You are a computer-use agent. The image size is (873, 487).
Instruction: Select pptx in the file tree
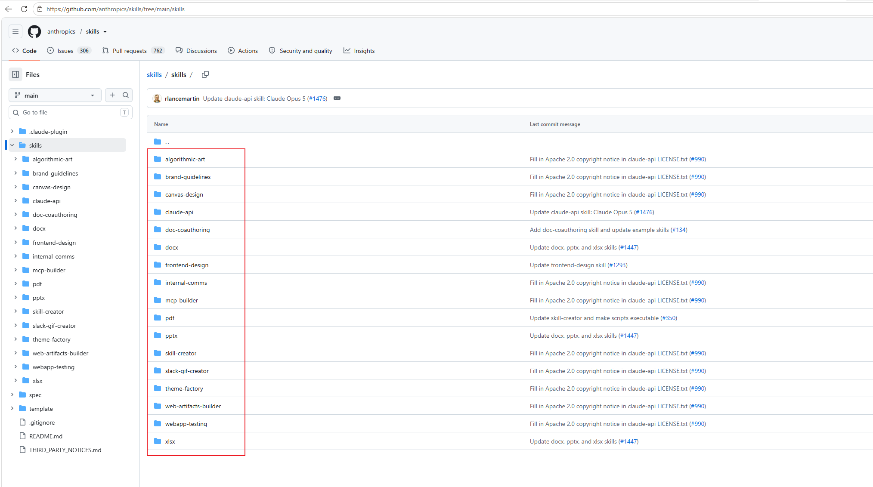[39, 298]
